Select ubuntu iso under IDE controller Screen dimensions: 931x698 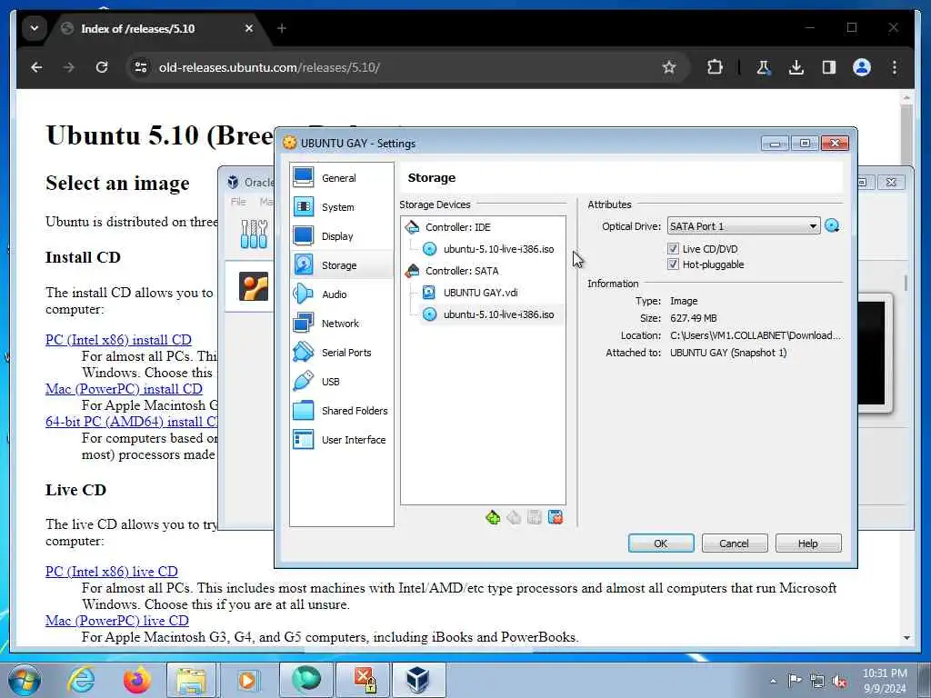point(498,249)
